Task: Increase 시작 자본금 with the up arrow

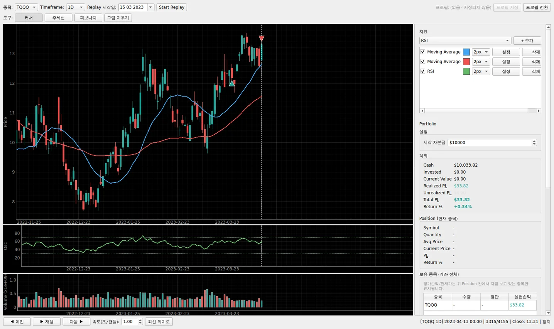Action: [x=534, y=141]
